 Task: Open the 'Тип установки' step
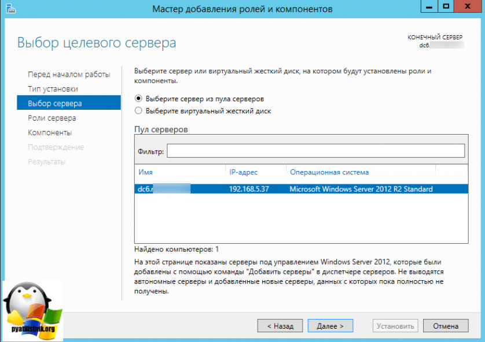53,89
